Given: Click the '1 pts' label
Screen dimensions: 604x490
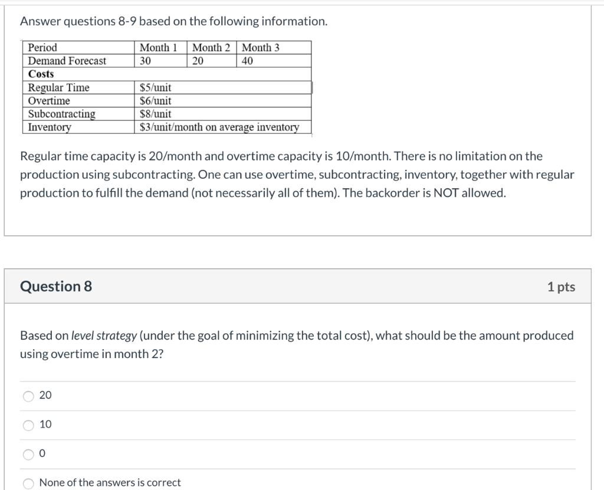Looking at the screenshot, I should pos(561,286).
